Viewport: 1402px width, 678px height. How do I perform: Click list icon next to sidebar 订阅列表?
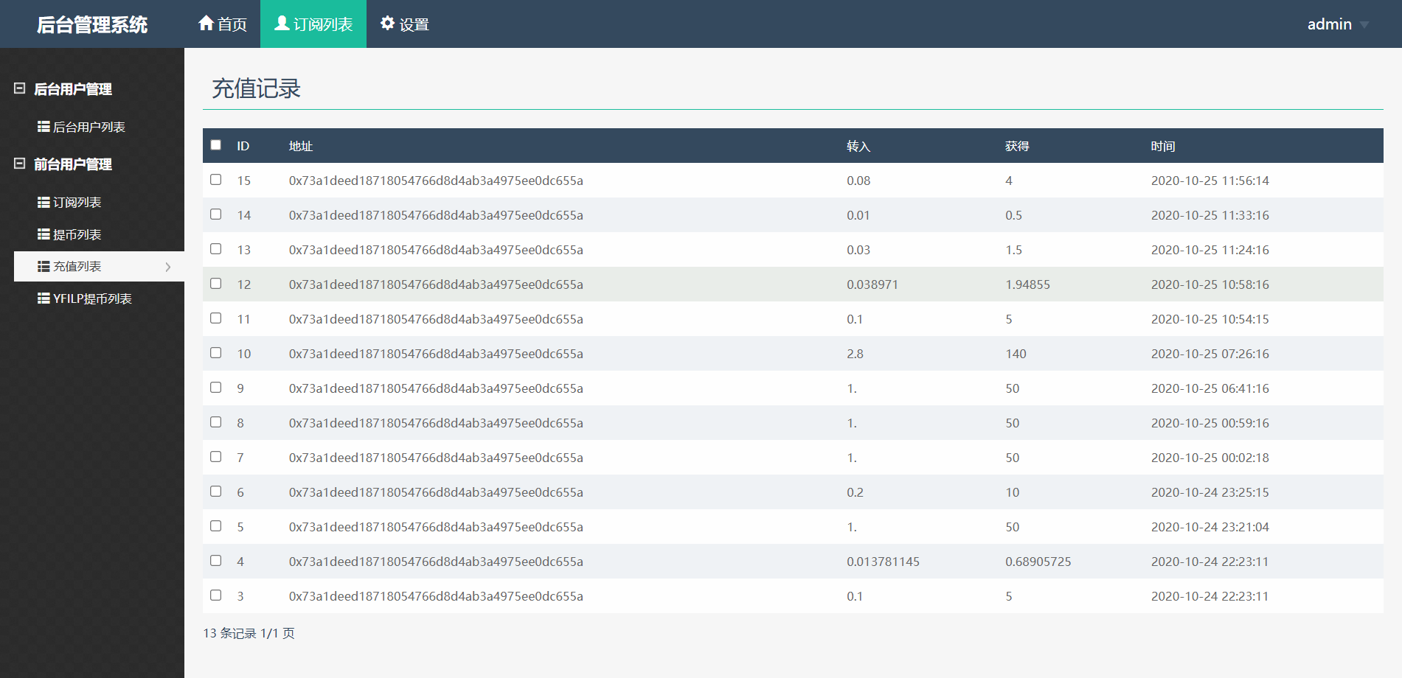44,202
